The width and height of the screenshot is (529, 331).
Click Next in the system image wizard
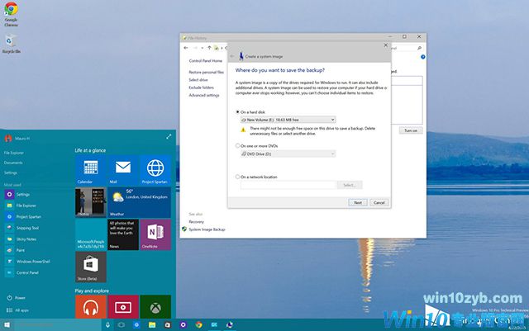pos(358,202)
